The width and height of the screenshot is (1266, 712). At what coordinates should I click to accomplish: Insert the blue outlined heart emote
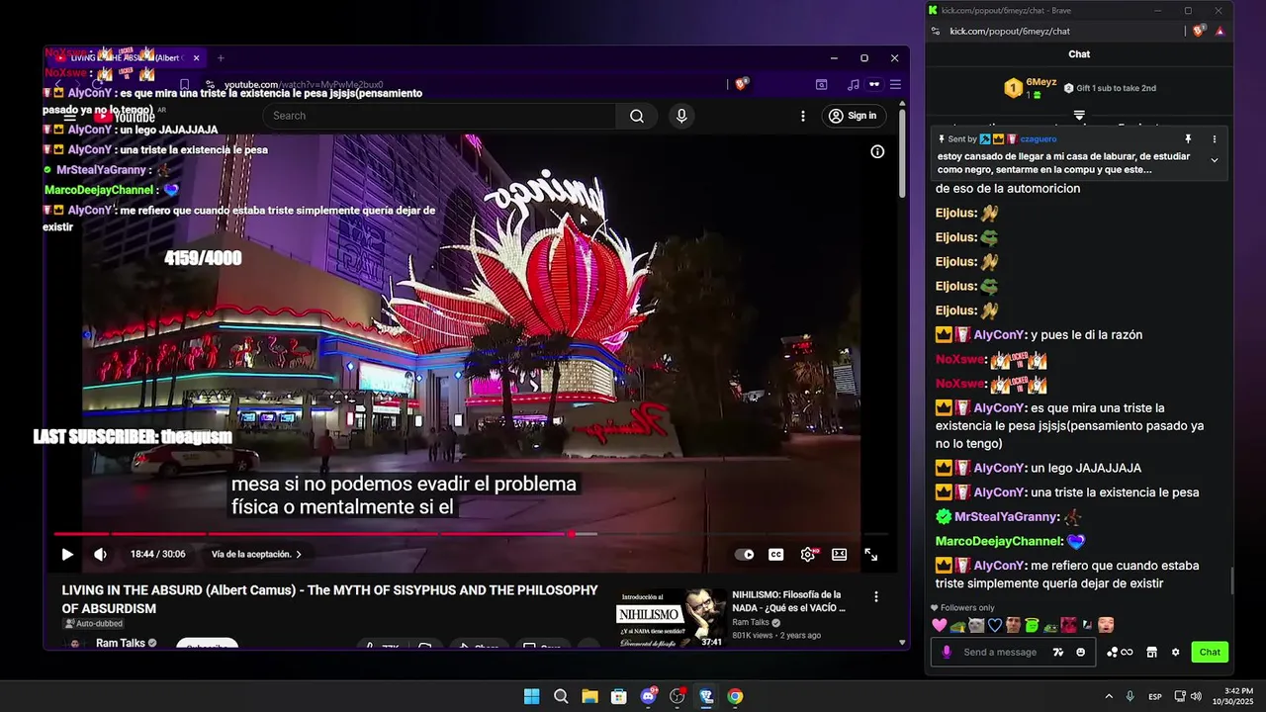tap(994, 625)
